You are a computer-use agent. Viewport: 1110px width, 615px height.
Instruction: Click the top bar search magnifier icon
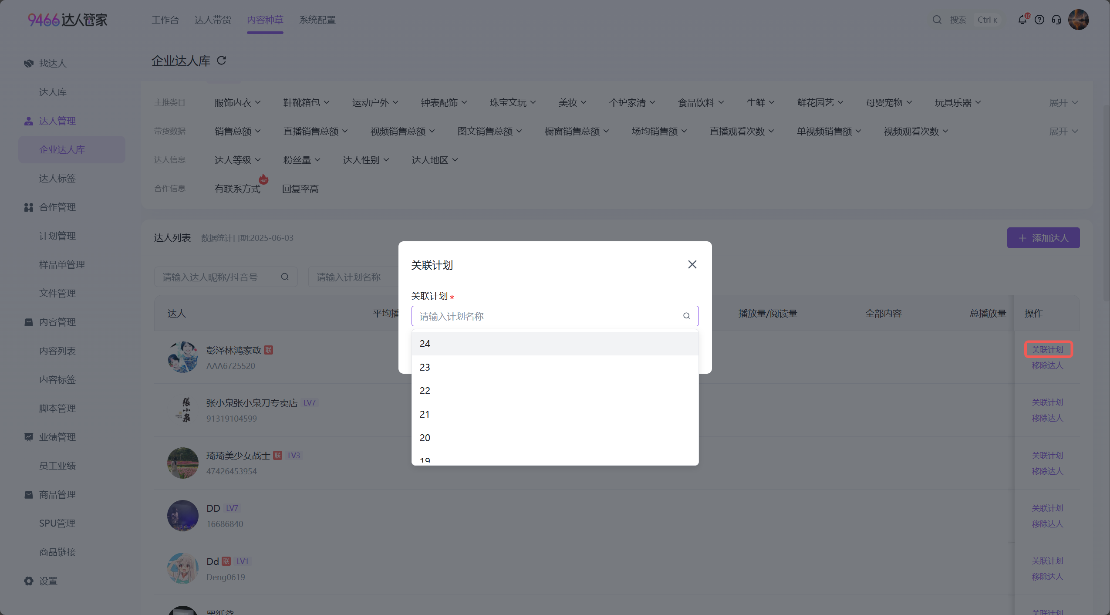(x=937, y=20)
